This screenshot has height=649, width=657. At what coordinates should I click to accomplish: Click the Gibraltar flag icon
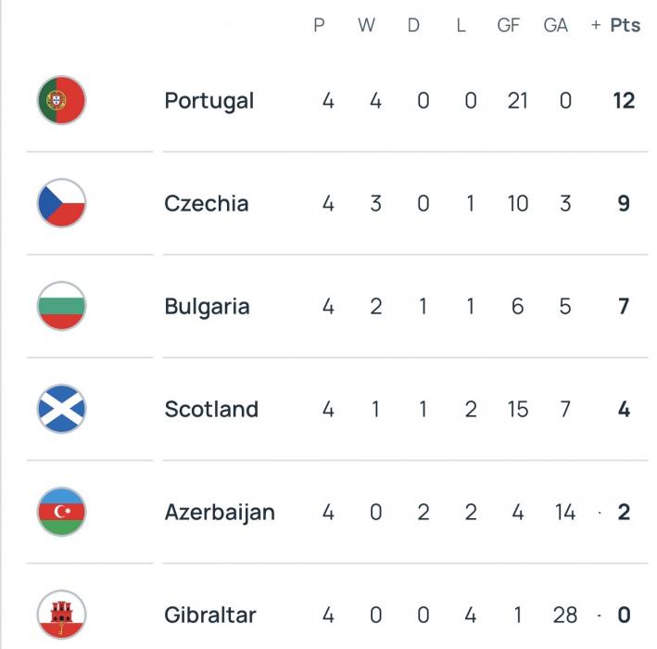(61, 615)
